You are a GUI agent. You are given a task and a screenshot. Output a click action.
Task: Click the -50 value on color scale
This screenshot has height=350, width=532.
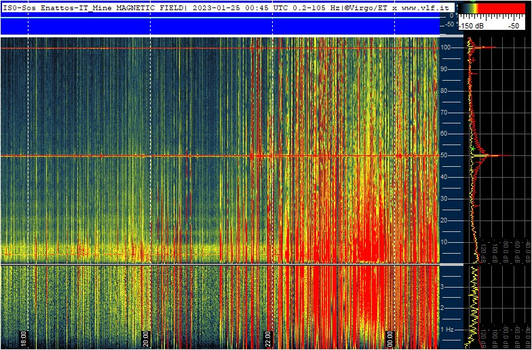point(515,25)
